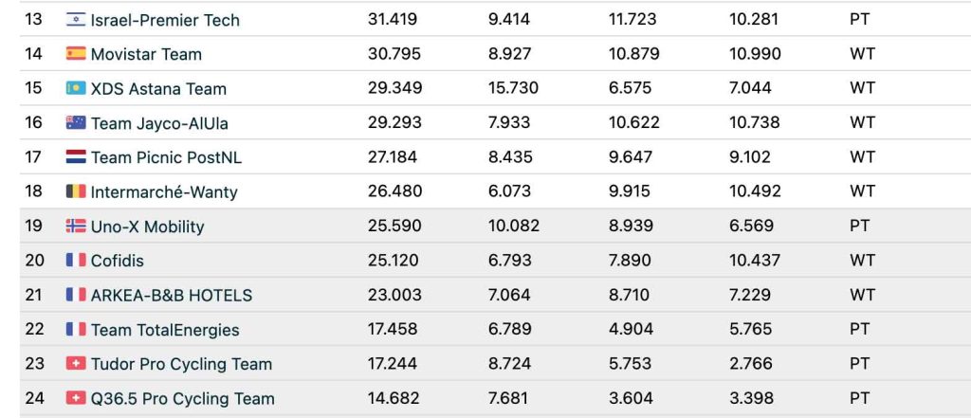Select the ARKEA-B&B HOTELS link
Screen dimensions: 971x418
coord(172,295)
